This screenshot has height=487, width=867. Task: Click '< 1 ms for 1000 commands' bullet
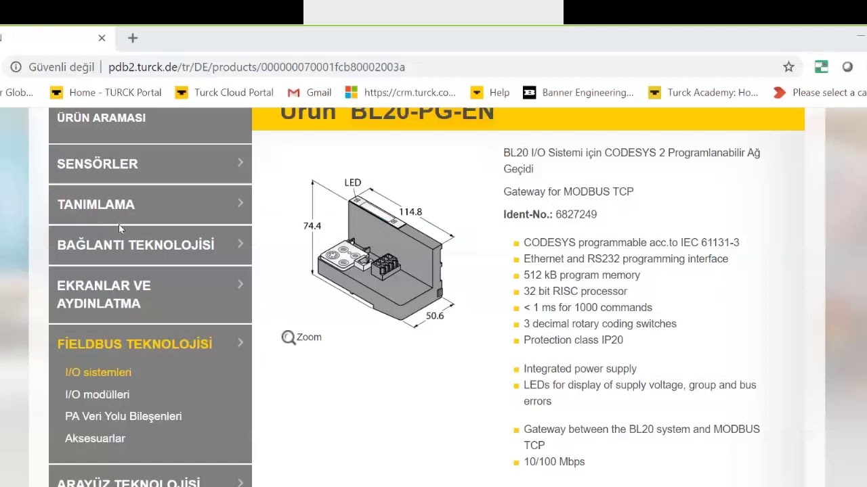coord(588,308)
